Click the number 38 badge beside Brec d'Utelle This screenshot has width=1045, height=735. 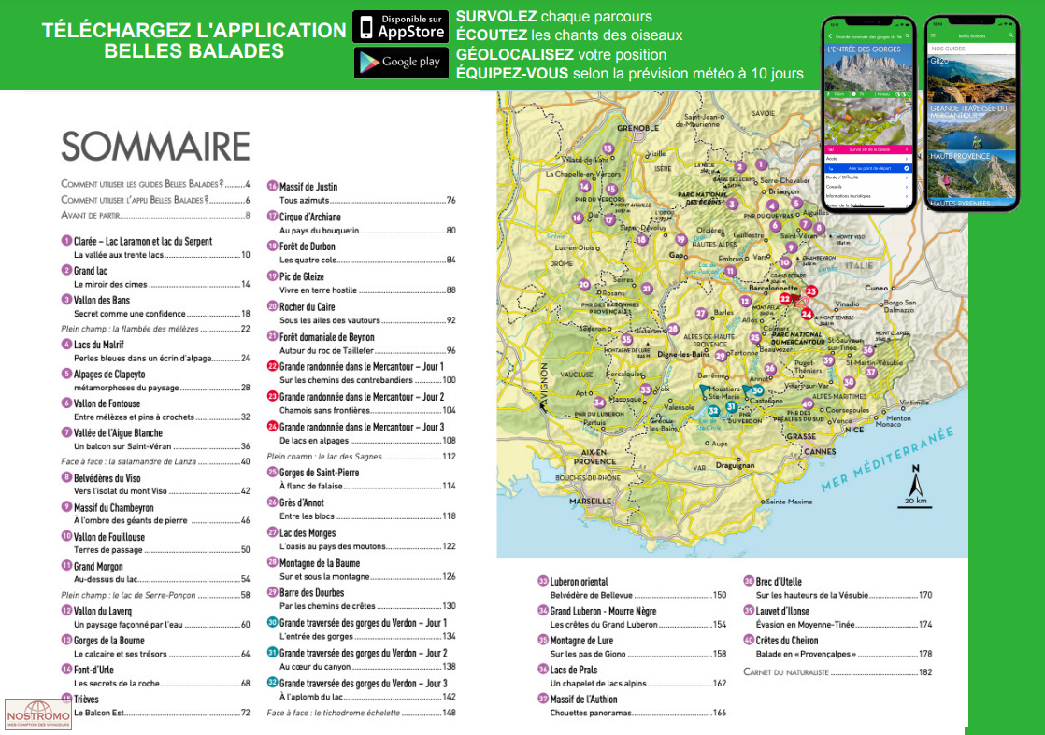point(749,581)
